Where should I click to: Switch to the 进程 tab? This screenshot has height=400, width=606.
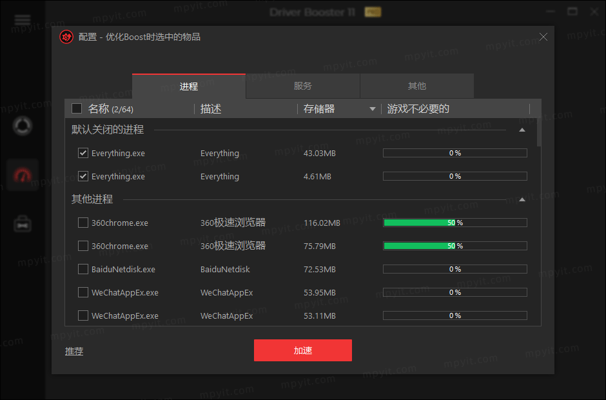pyautogui.click(x=189, y=86)
